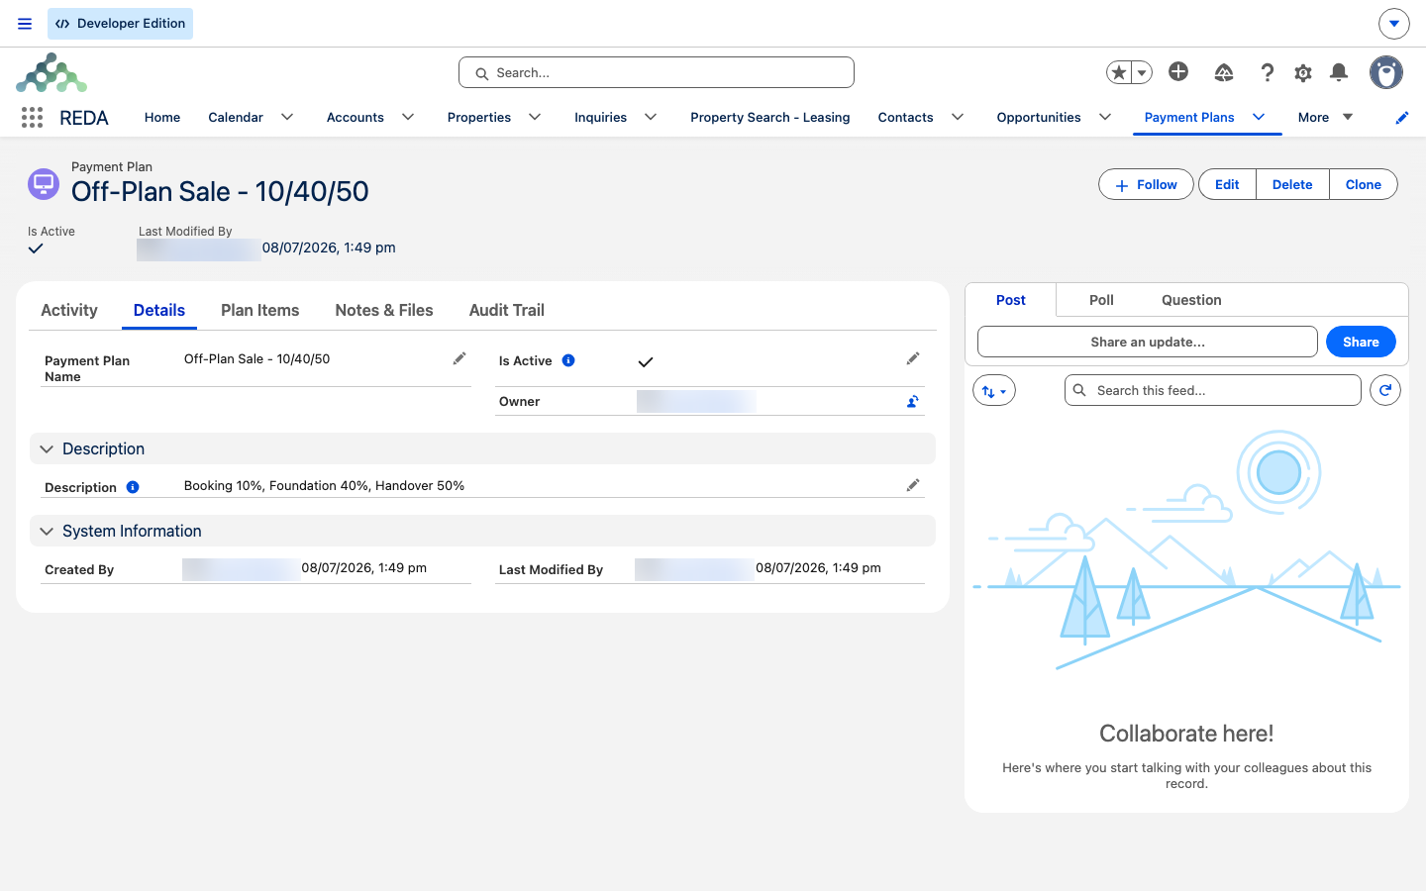The image size is (1426, 891).
Task: Toggle the Is Active checkbox in the Details tab
Action: (646, 361)
